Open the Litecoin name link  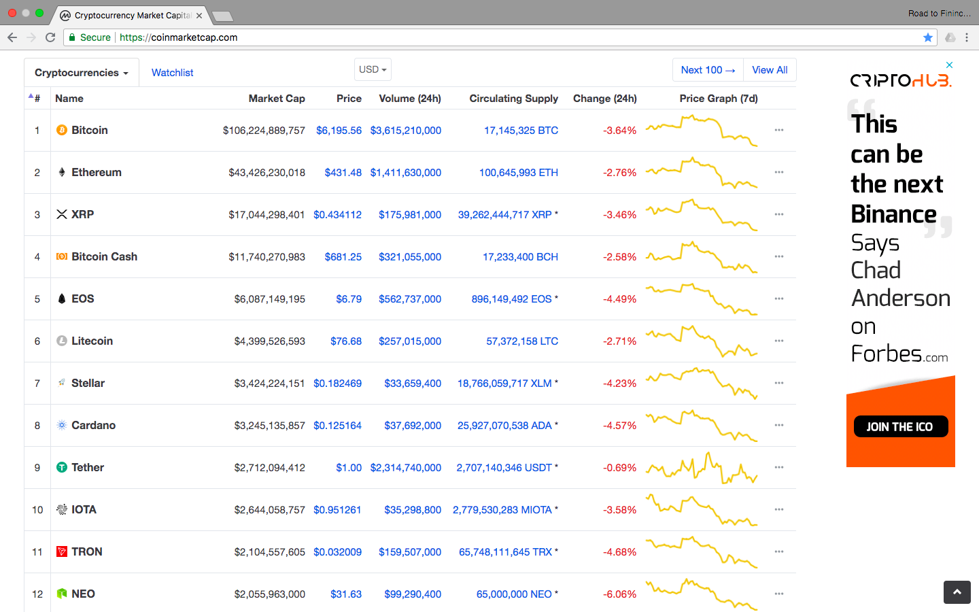[92, 341]
